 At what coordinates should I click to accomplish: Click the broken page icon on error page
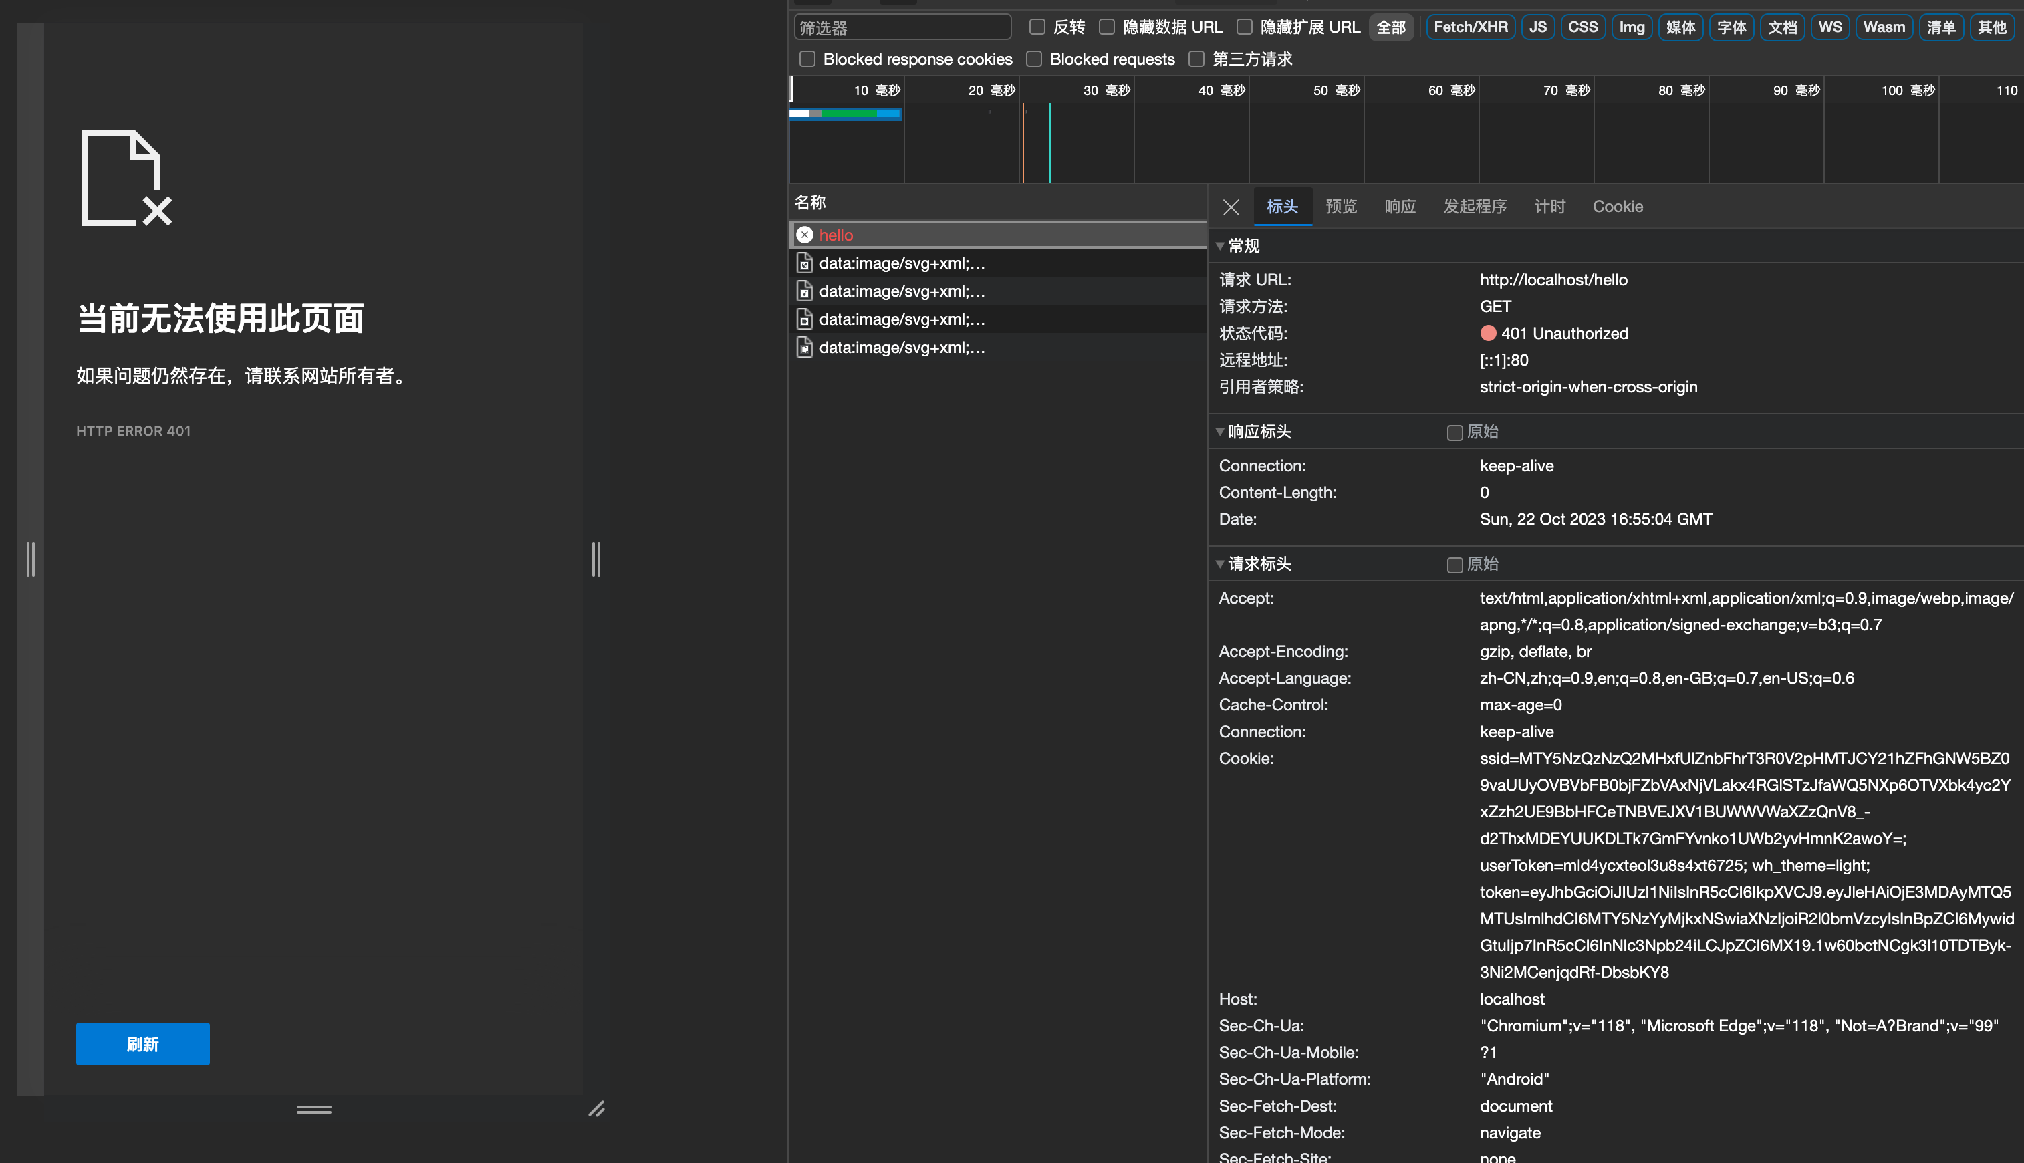click(126, 177)
